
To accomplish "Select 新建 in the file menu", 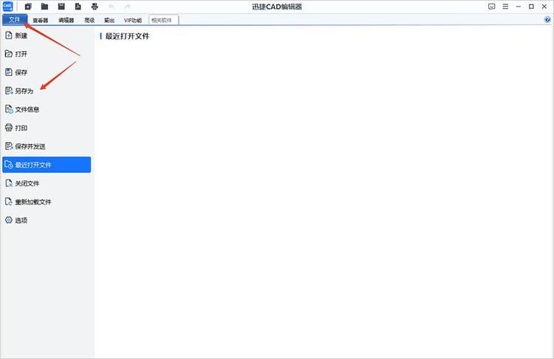I will 47,35.
